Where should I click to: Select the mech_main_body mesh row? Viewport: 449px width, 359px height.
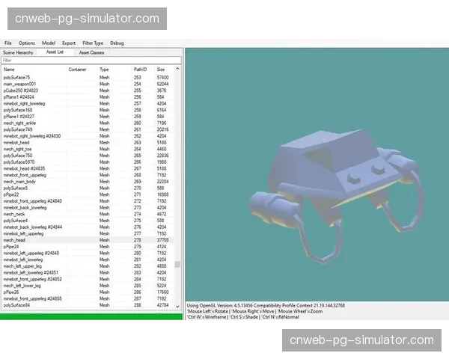point(19,181)
